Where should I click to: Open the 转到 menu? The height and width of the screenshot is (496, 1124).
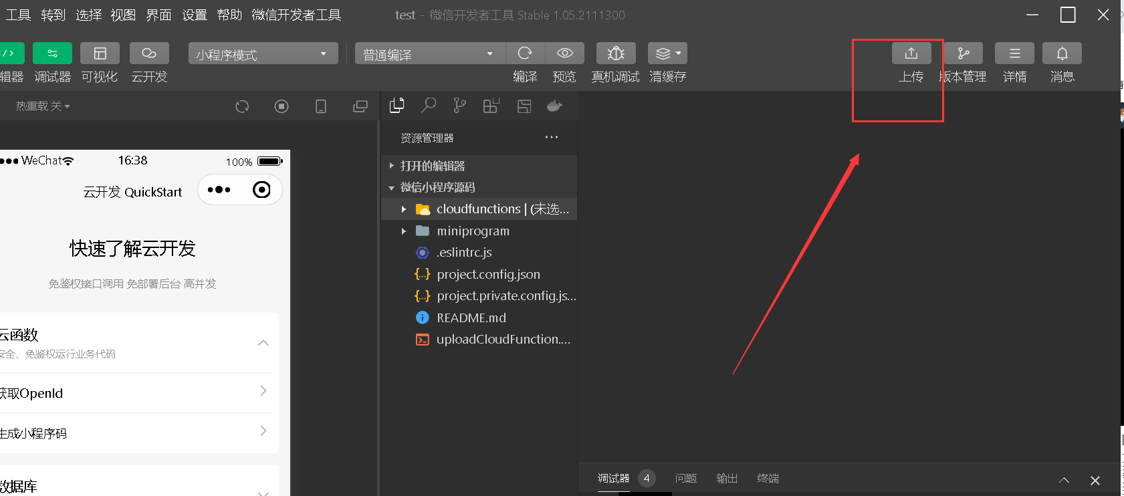point(53,15)
